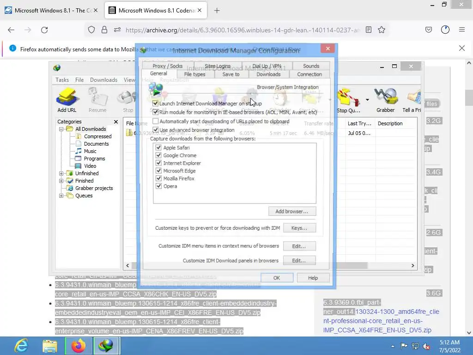Image resolution: width=473 pixels, height=355 pixels.
Task: Reload the page in Firefox
Action: (44, 30)
